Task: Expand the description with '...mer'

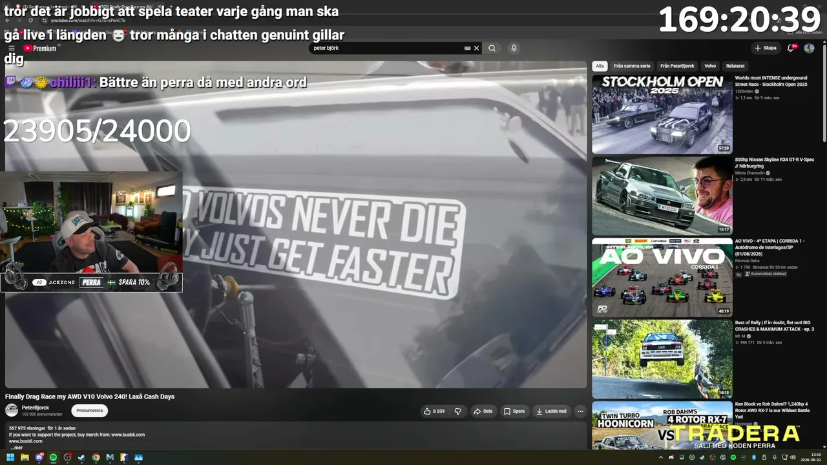Action: [x=16, y=448]
